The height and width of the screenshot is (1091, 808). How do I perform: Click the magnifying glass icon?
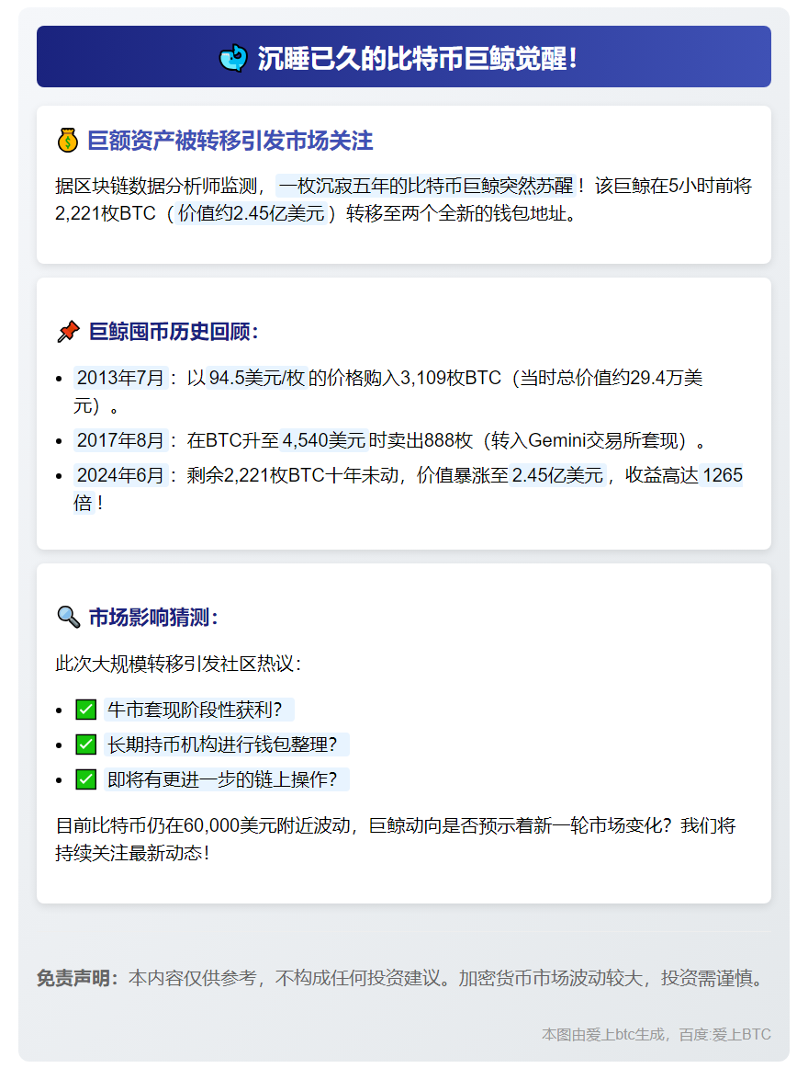pyautogui.click(x=68, y=617)
